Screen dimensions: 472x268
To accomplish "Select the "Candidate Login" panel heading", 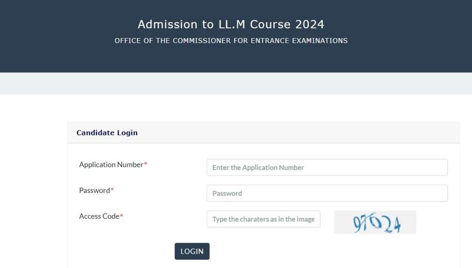I will point(107,133).
